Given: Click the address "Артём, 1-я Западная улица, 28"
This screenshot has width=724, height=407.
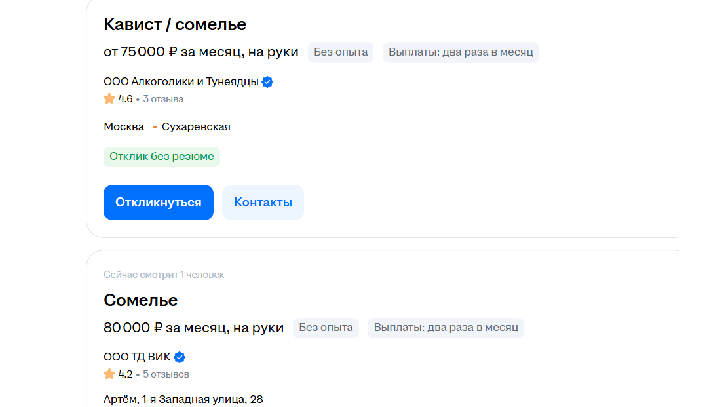Looking at the screenshot, I should pos(183,398).
